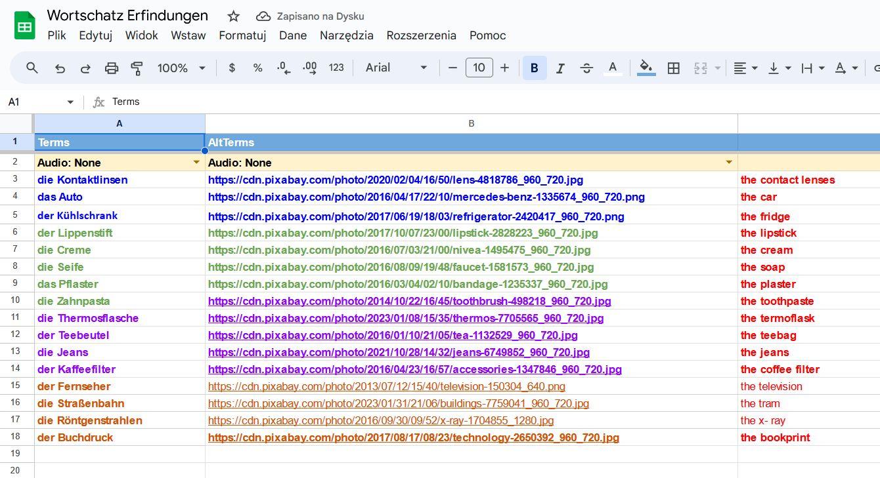Image resolution: width=880 pixels, height=478 pixels.
Task: Undo the last action
Action: 60,68
